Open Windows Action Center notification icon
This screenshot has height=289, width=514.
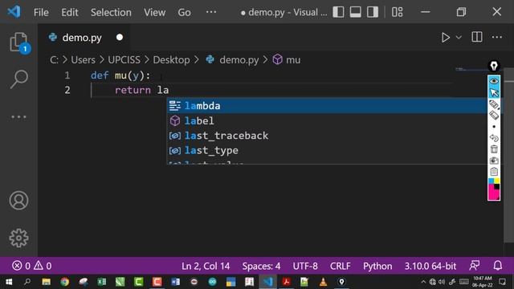(x=502, y=282)
